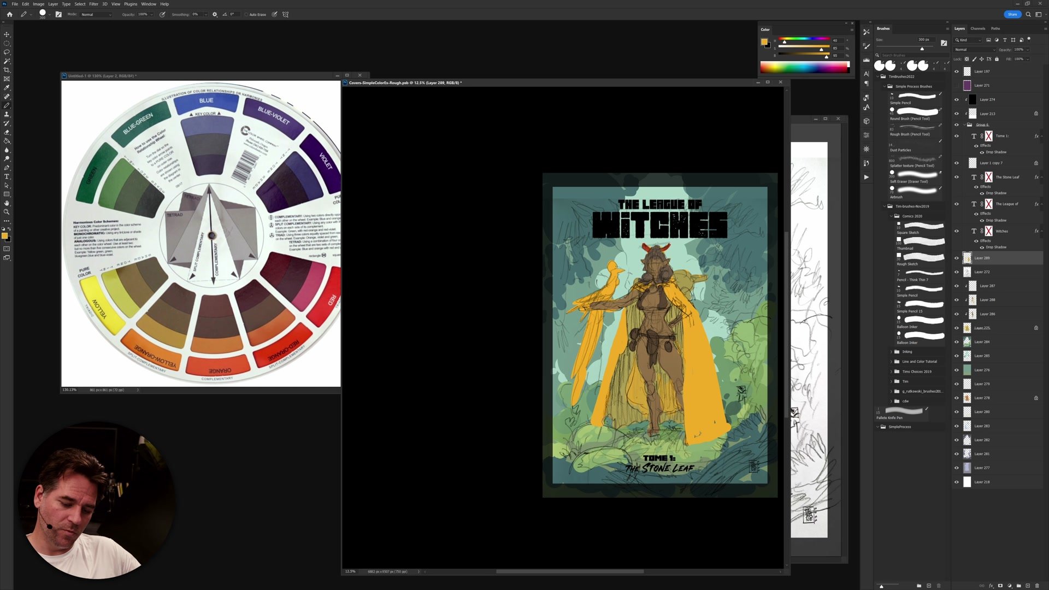The height and width of the screenshot is (590, 1049).
Task: Open the Smoothing options gear
Action: click(x=215, y=15)
